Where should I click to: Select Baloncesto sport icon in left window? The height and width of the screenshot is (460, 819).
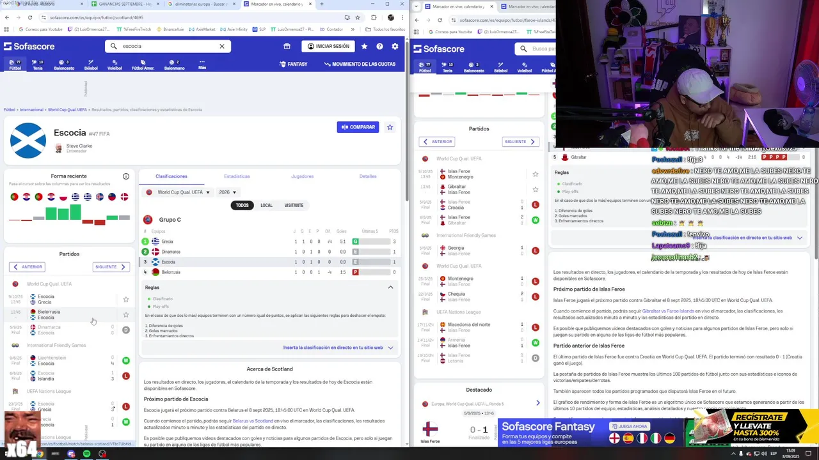[64, 65]
